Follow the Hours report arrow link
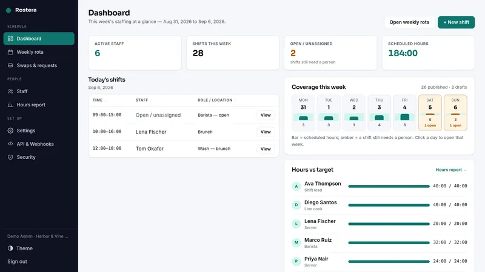 pos(451,170)
